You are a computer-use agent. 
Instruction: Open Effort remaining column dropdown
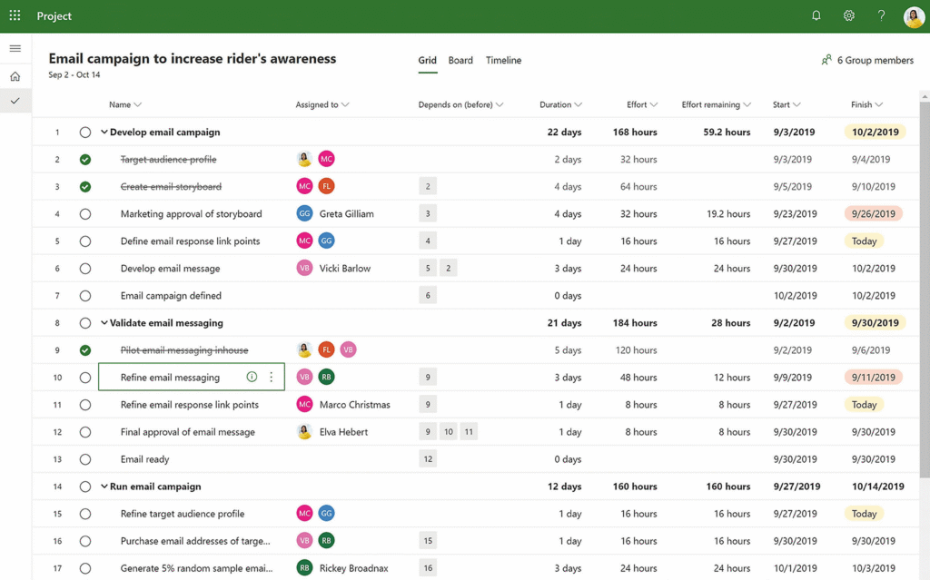click(747, 105)
